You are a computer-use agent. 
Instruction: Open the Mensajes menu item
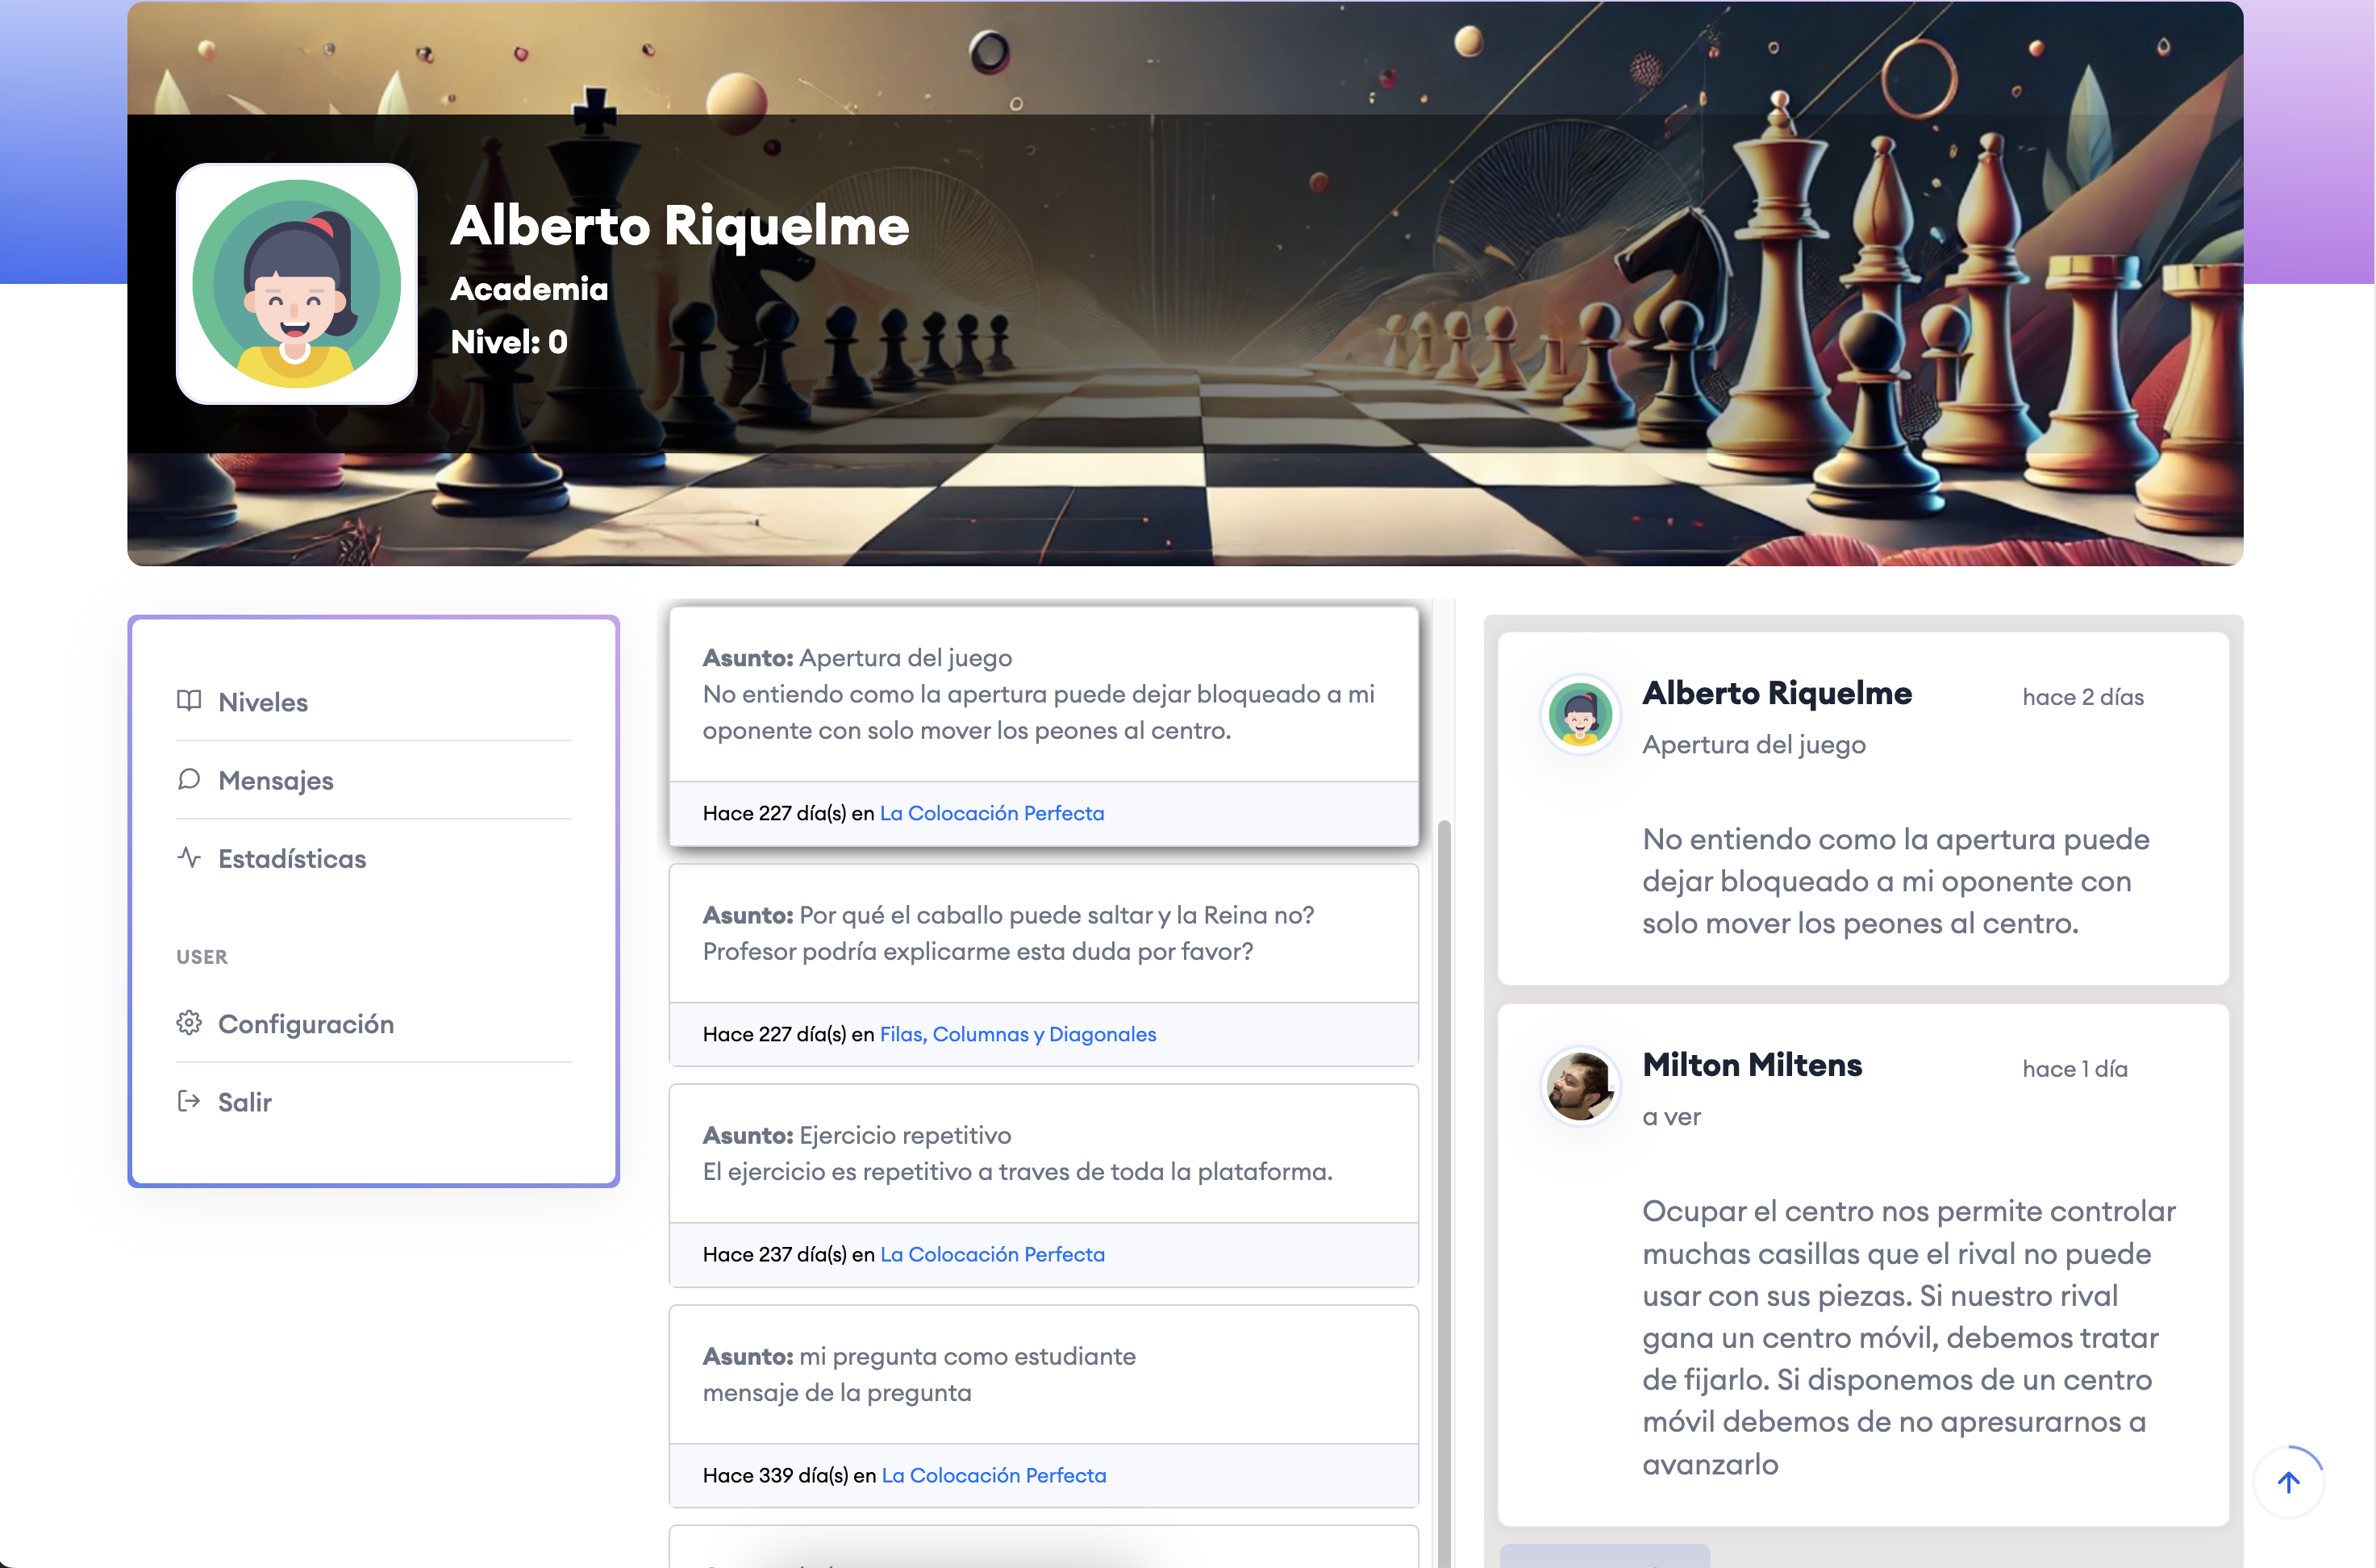(x=276, y=780)
